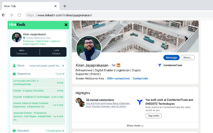Click the browser forward arrow
This screenshot has width=213, height=133.
point(11,15)
